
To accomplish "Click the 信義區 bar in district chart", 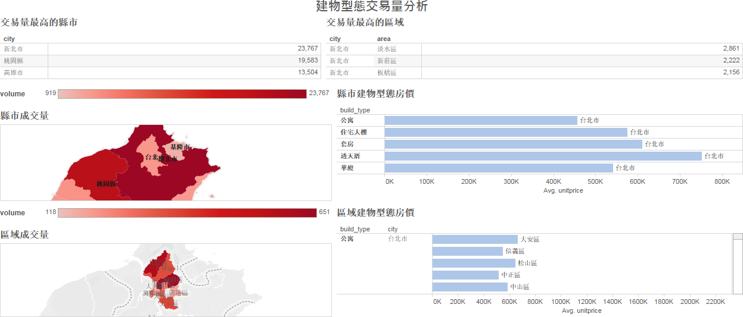I will coord(468,251).
